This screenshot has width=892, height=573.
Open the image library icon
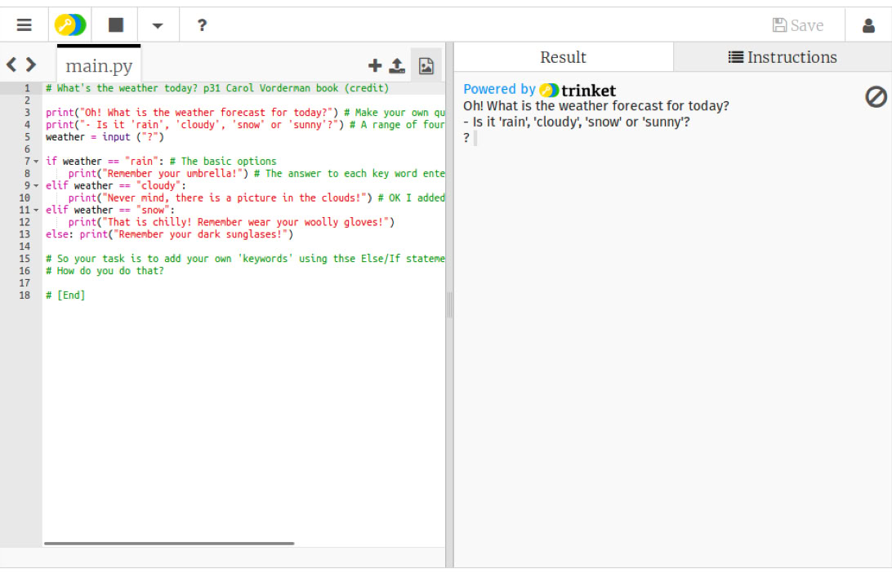426,66
